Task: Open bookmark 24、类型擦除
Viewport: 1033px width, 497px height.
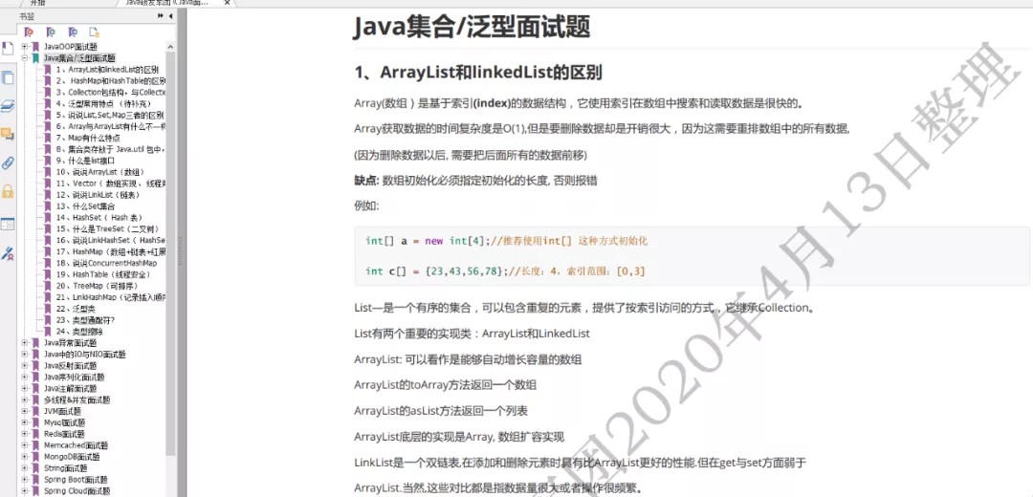Action: pos(79,331)
